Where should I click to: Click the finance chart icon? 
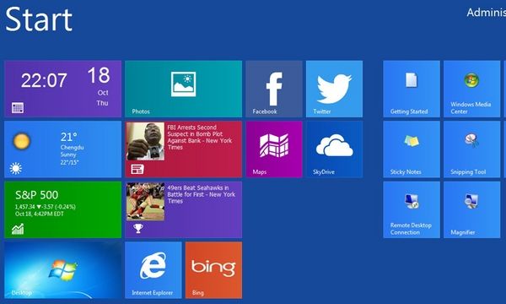[x=18, y=229]
